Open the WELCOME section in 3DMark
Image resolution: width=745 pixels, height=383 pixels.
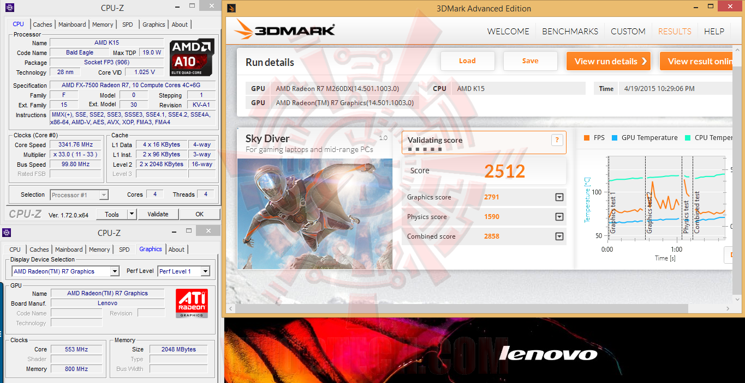tap(508, 31)
